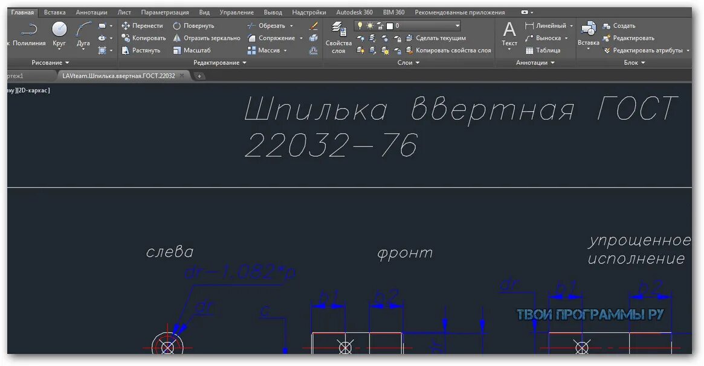This screenshot has width=704, height=366.
Task: Switch to the Управление ribbon tab
Action: (x=236, y=13)
